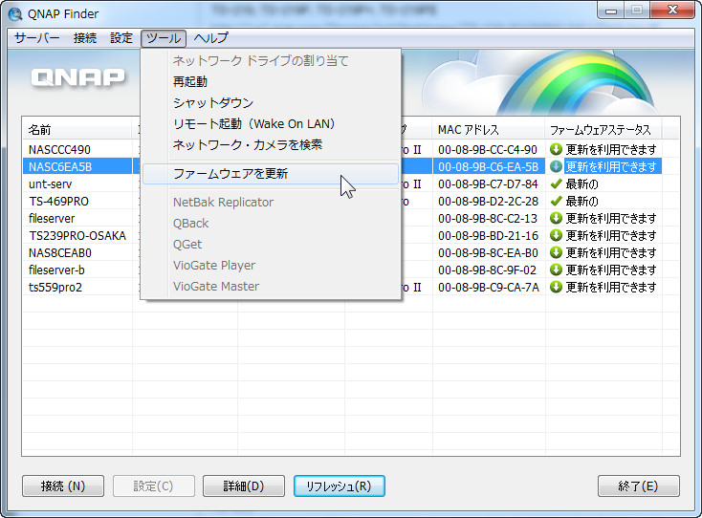702x518 pixels.
Task: Click MAC address 00-08-9B-8C-C2-13
Action: point(488,218)
